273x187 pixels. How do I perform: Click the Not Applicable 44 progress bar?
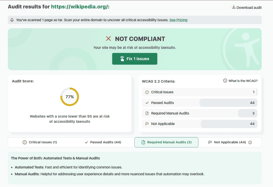pyautogui.click(x=229, y=124)
